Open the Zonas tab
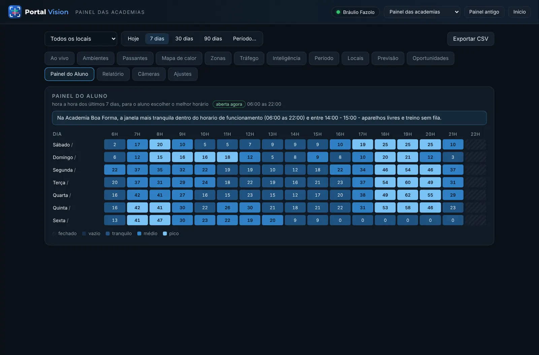This screenshot has height=355, width=539. (x=218, y=58)
